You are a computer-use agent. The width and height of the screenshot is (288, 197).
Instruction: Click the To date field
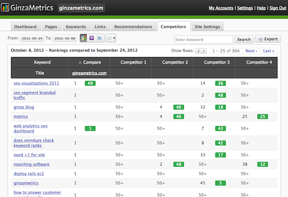click(65, 38)
